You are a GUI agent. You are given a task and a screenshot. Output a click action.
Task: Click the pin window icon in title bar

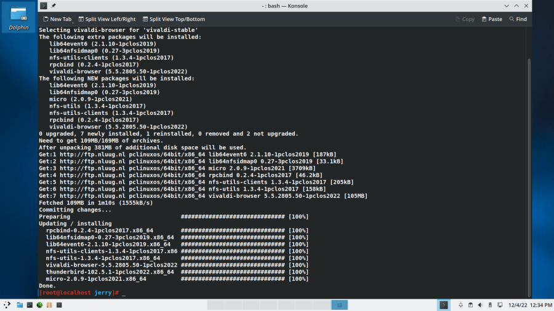[x=54, y=6]
